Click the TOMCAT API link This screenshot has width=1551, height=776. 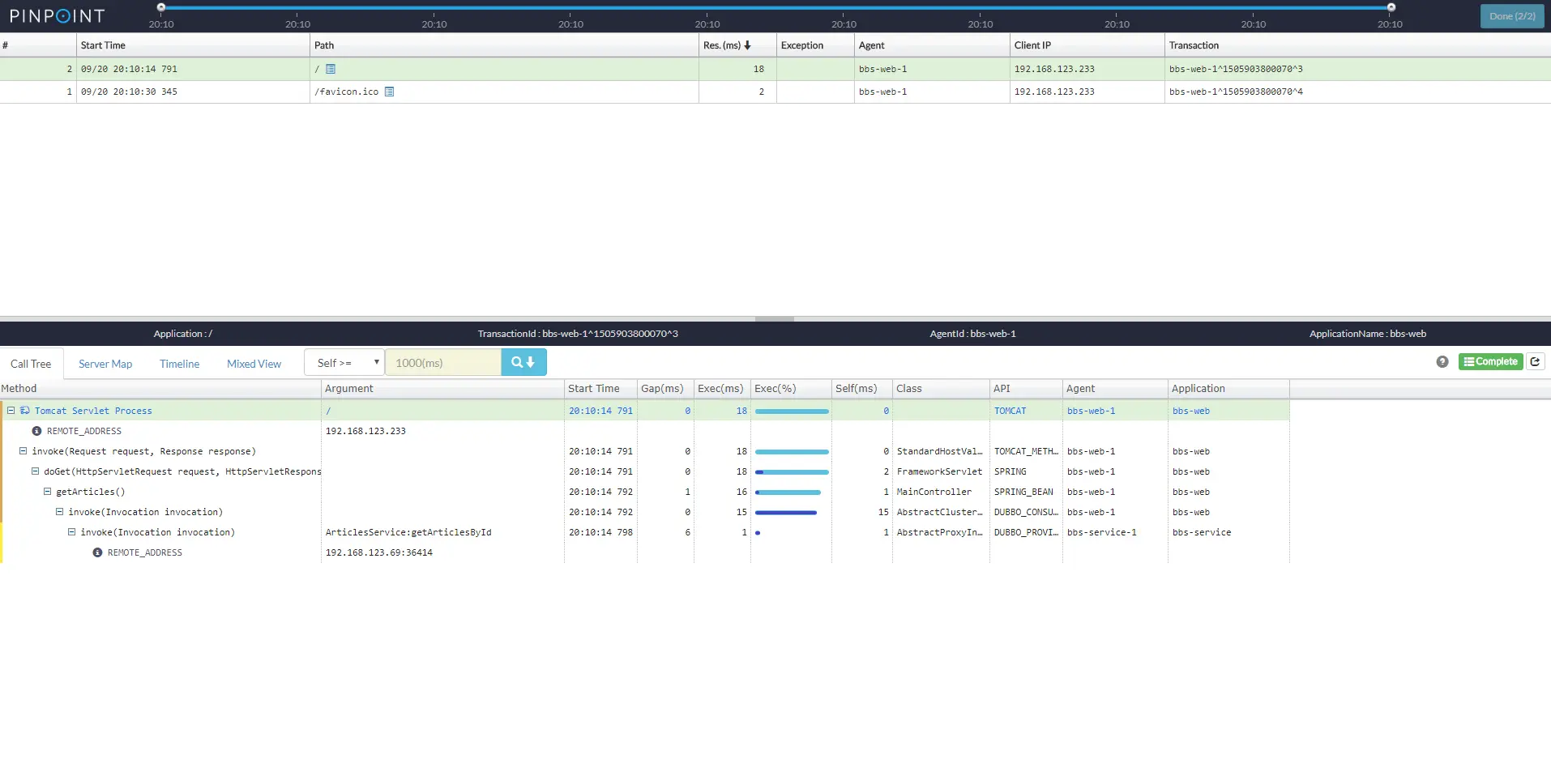click(x=1010, y=411)
